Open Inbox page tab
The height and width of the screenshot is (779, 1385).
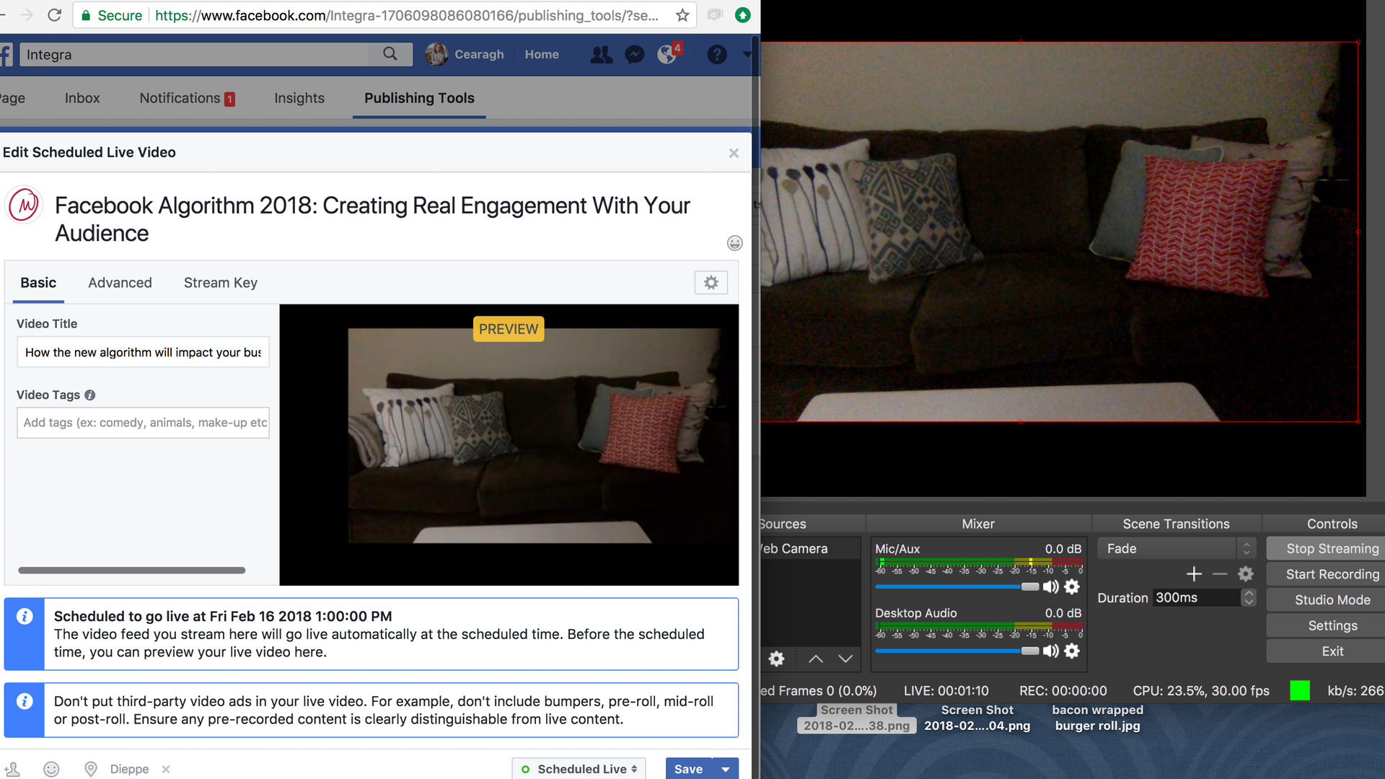click(82, 98)
